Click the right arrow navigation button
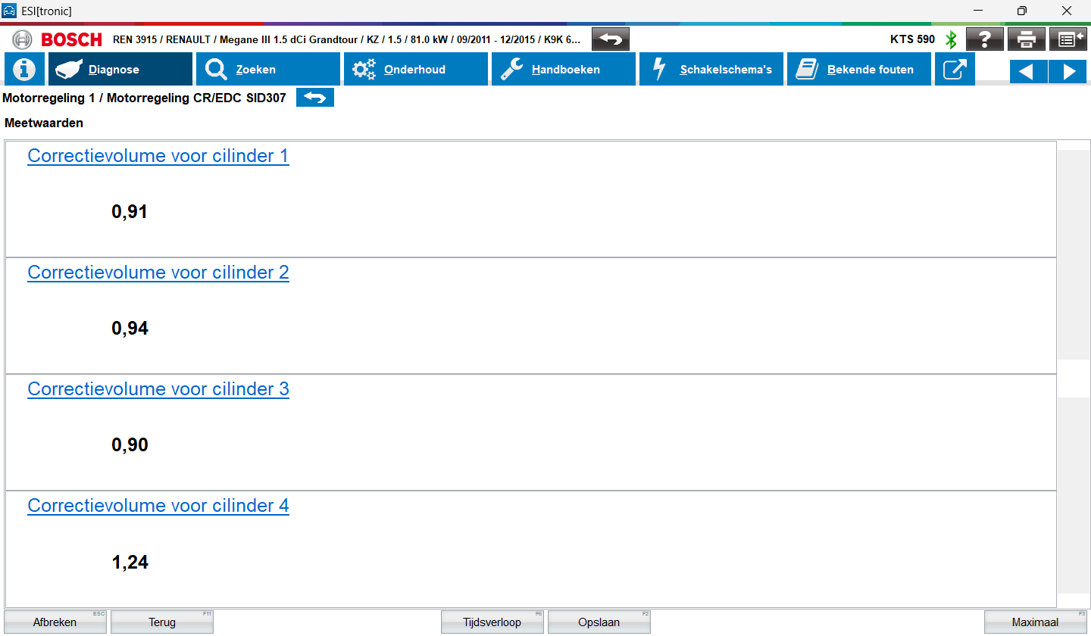The height and width of the screenshot is (636, 1091). 1068,71
